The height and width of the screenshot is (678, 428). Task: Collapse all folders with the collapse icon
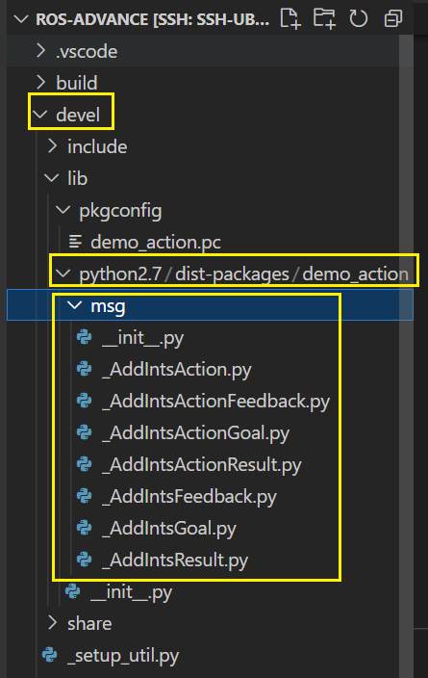(x=393, y=18)
